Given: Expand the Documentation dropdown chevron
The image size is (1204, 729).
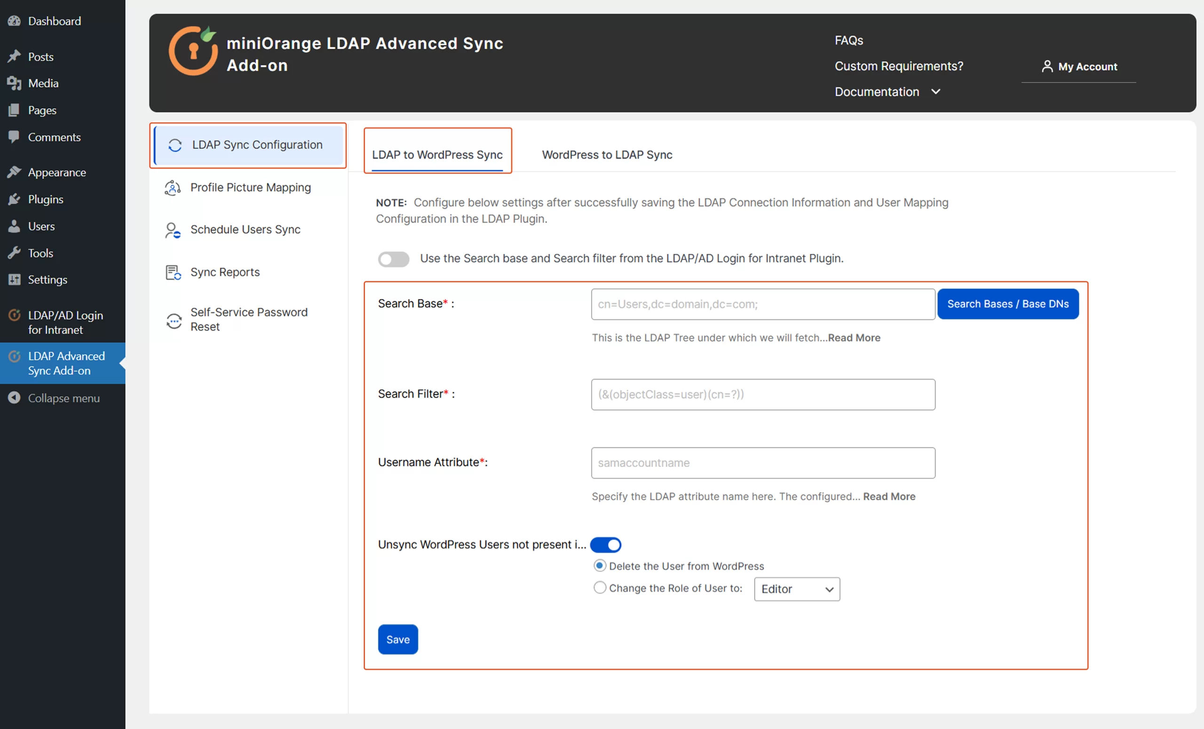Looking at the screenshot, I should [x=935, y=92].
